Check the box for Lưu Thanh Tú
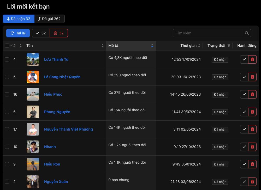The height and width of the screenshot is (190, 261). pos(7,59)
